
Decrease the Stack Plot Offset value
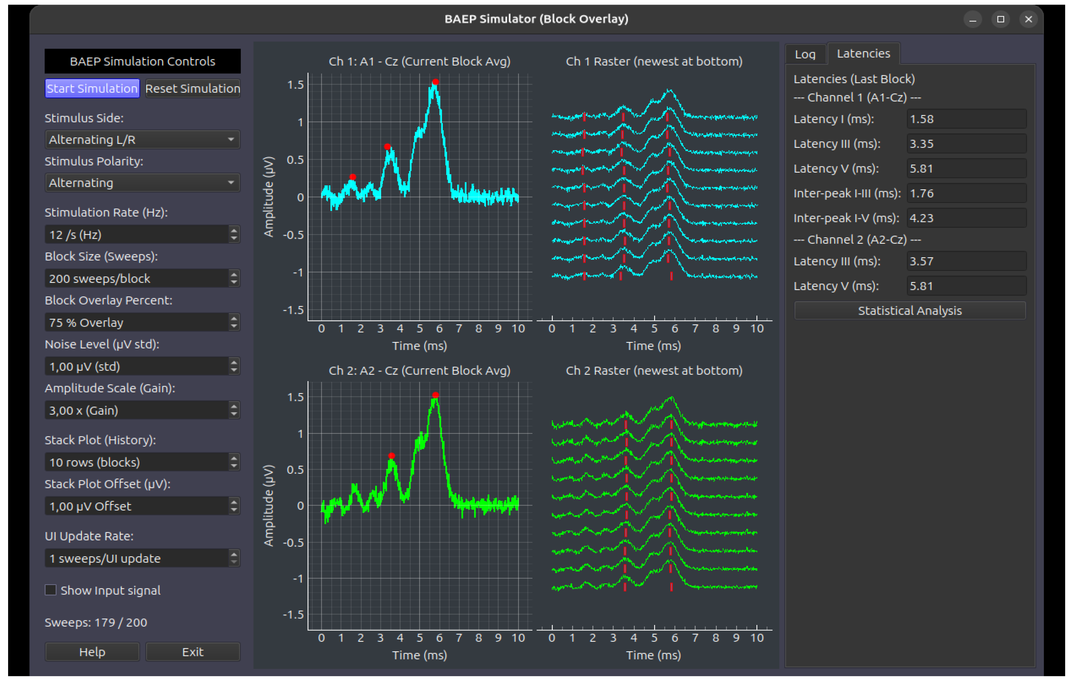[234, 511]
